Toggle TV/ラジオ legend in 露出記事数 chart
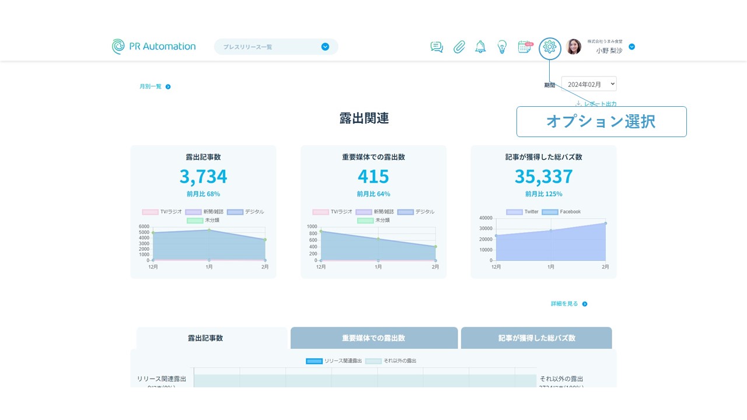The image size is (747, 420). coord(151,212)
